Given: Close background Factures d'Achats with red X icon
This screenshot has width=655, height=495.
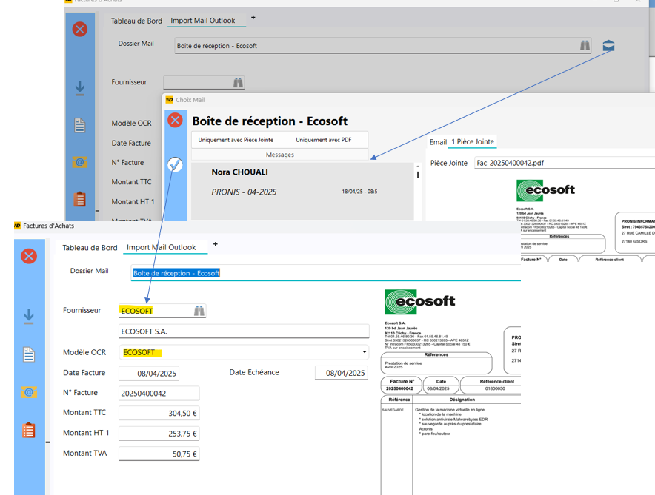Looking at the screenshot, I should (x=80, y=29).
